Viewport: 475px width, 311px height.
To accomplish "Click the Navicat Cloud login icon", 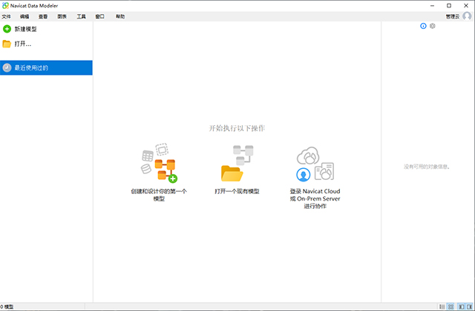I will pyautogui.click(x=315, y=164).
